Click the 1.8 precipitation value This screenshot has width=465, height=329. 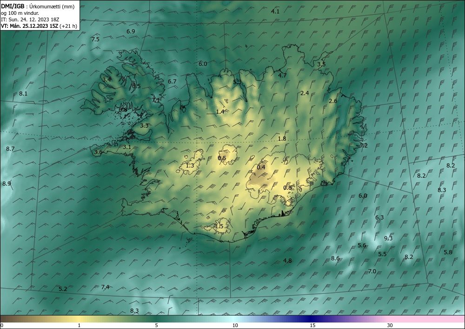[x=282, y=139]
